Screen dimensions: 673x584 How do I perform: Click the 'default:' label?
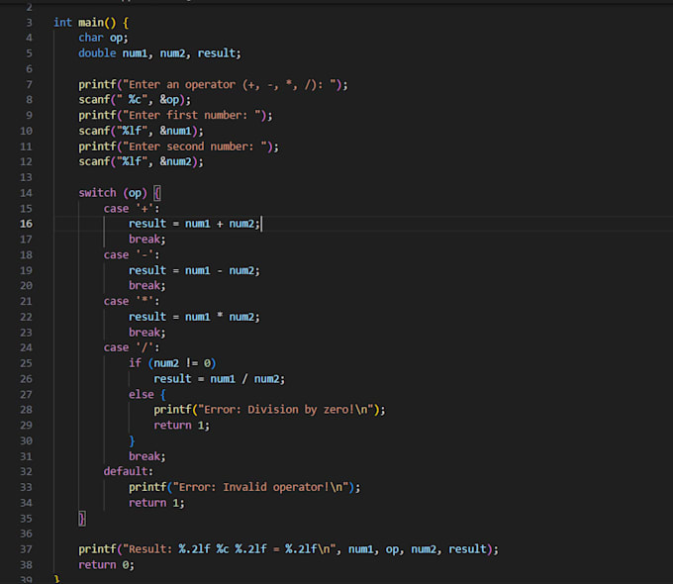pyautogui.click(x=129, y=471)
